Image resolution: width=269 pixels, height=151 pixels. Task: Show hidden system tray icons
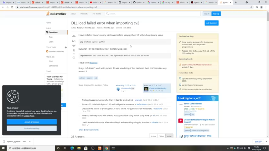228,148
